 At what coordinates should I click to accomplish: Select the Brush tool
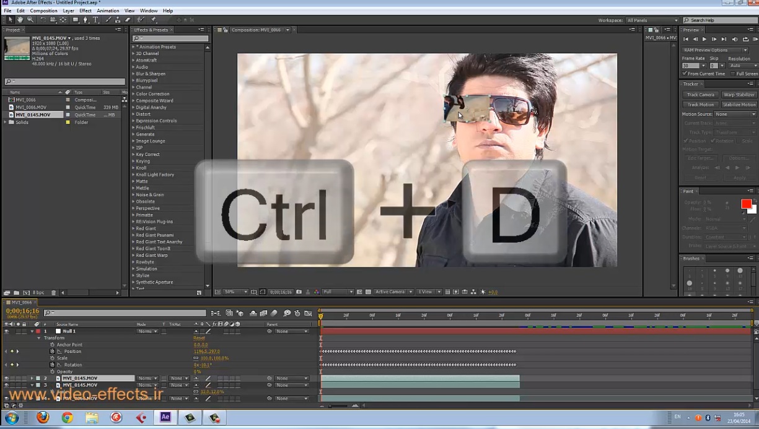pyautogui.click(x=108, y=20)
